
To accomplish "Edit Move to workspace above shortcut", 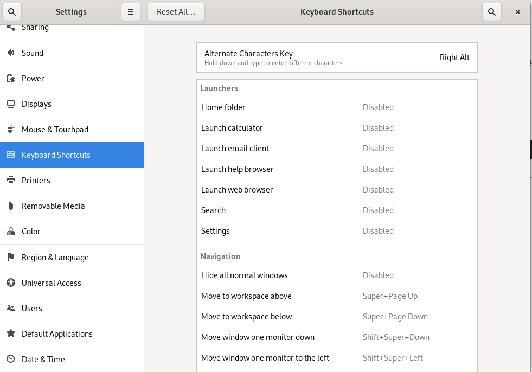I will click(337, 296).
